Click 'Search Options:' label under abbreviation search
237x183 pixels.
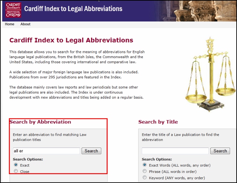[x=28, y=159]
